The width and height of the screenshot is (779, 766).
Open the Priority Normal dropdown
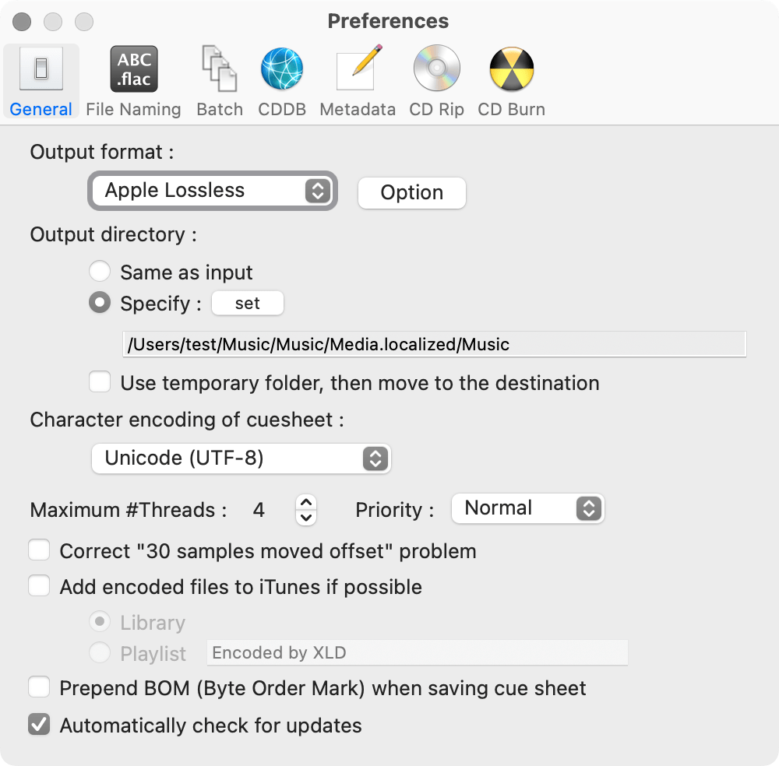[527, 508]
